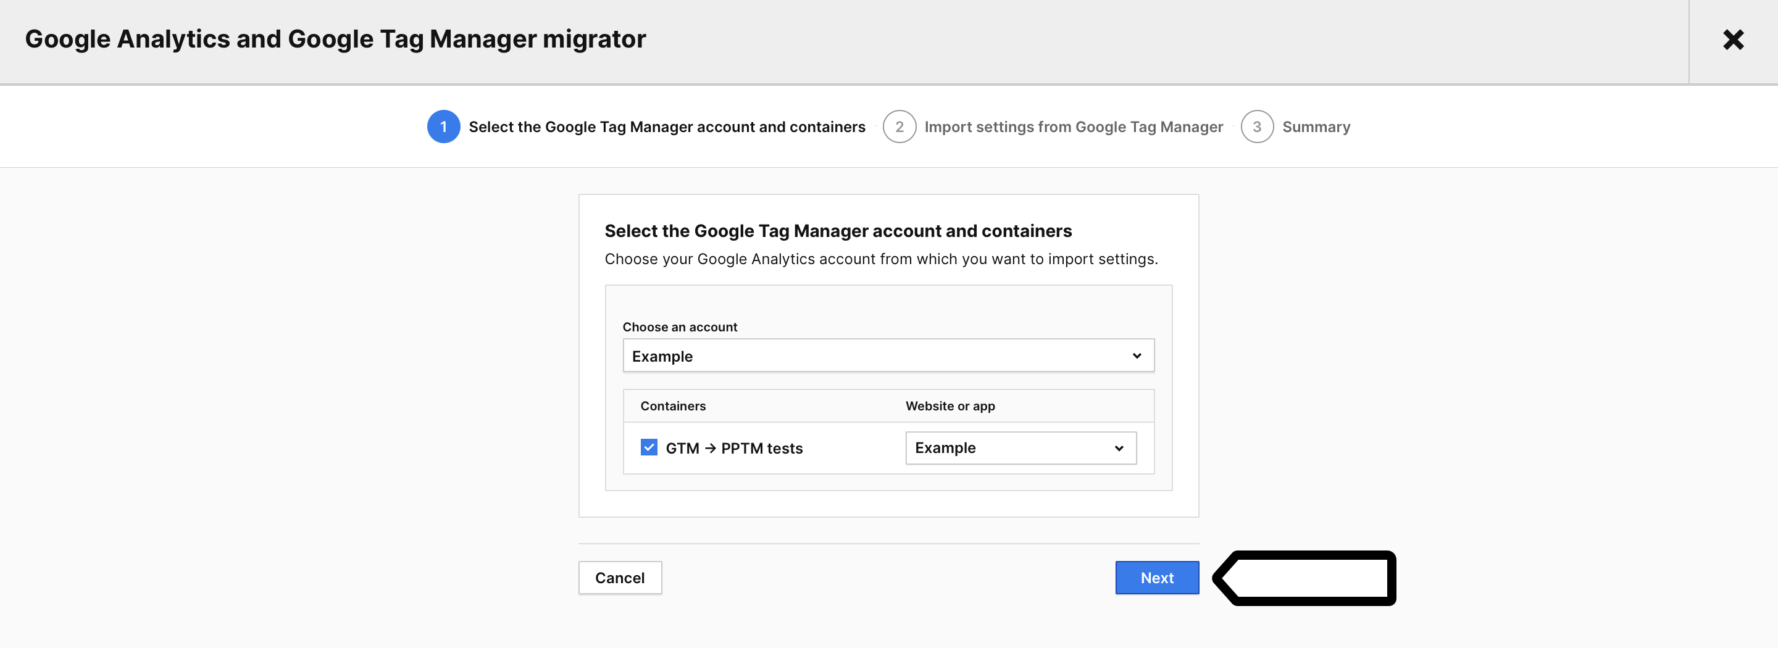Screen dimensions: 1778x648
Task: Select step 1 circle in the wizard
Action: [444, 127]
